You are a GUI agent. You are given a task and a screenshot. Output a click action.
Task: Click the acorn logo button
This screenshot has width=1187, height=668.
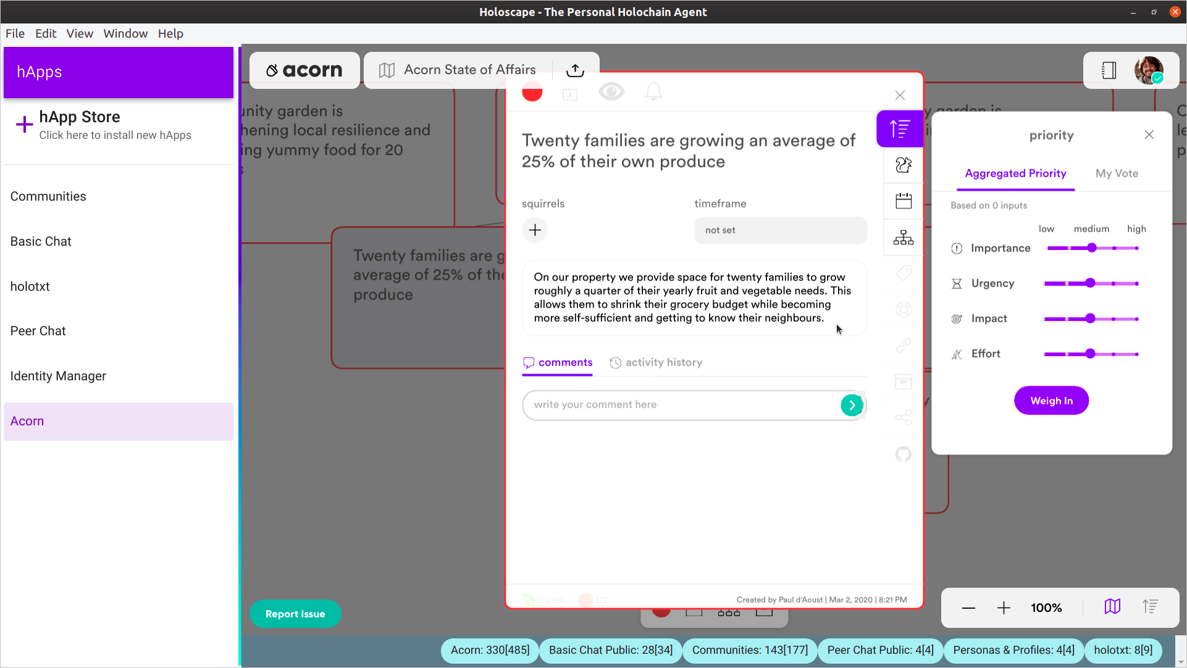(x=304, y=70)
